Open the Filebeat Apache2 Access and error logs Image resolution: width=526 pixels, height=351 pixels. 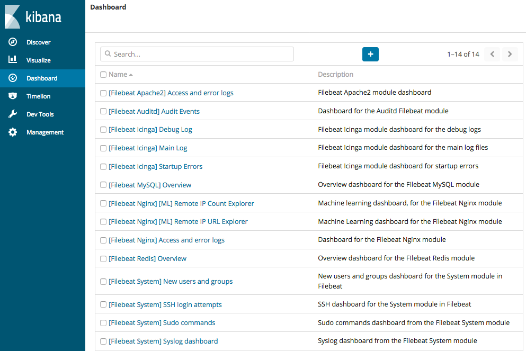coord(170,93)
